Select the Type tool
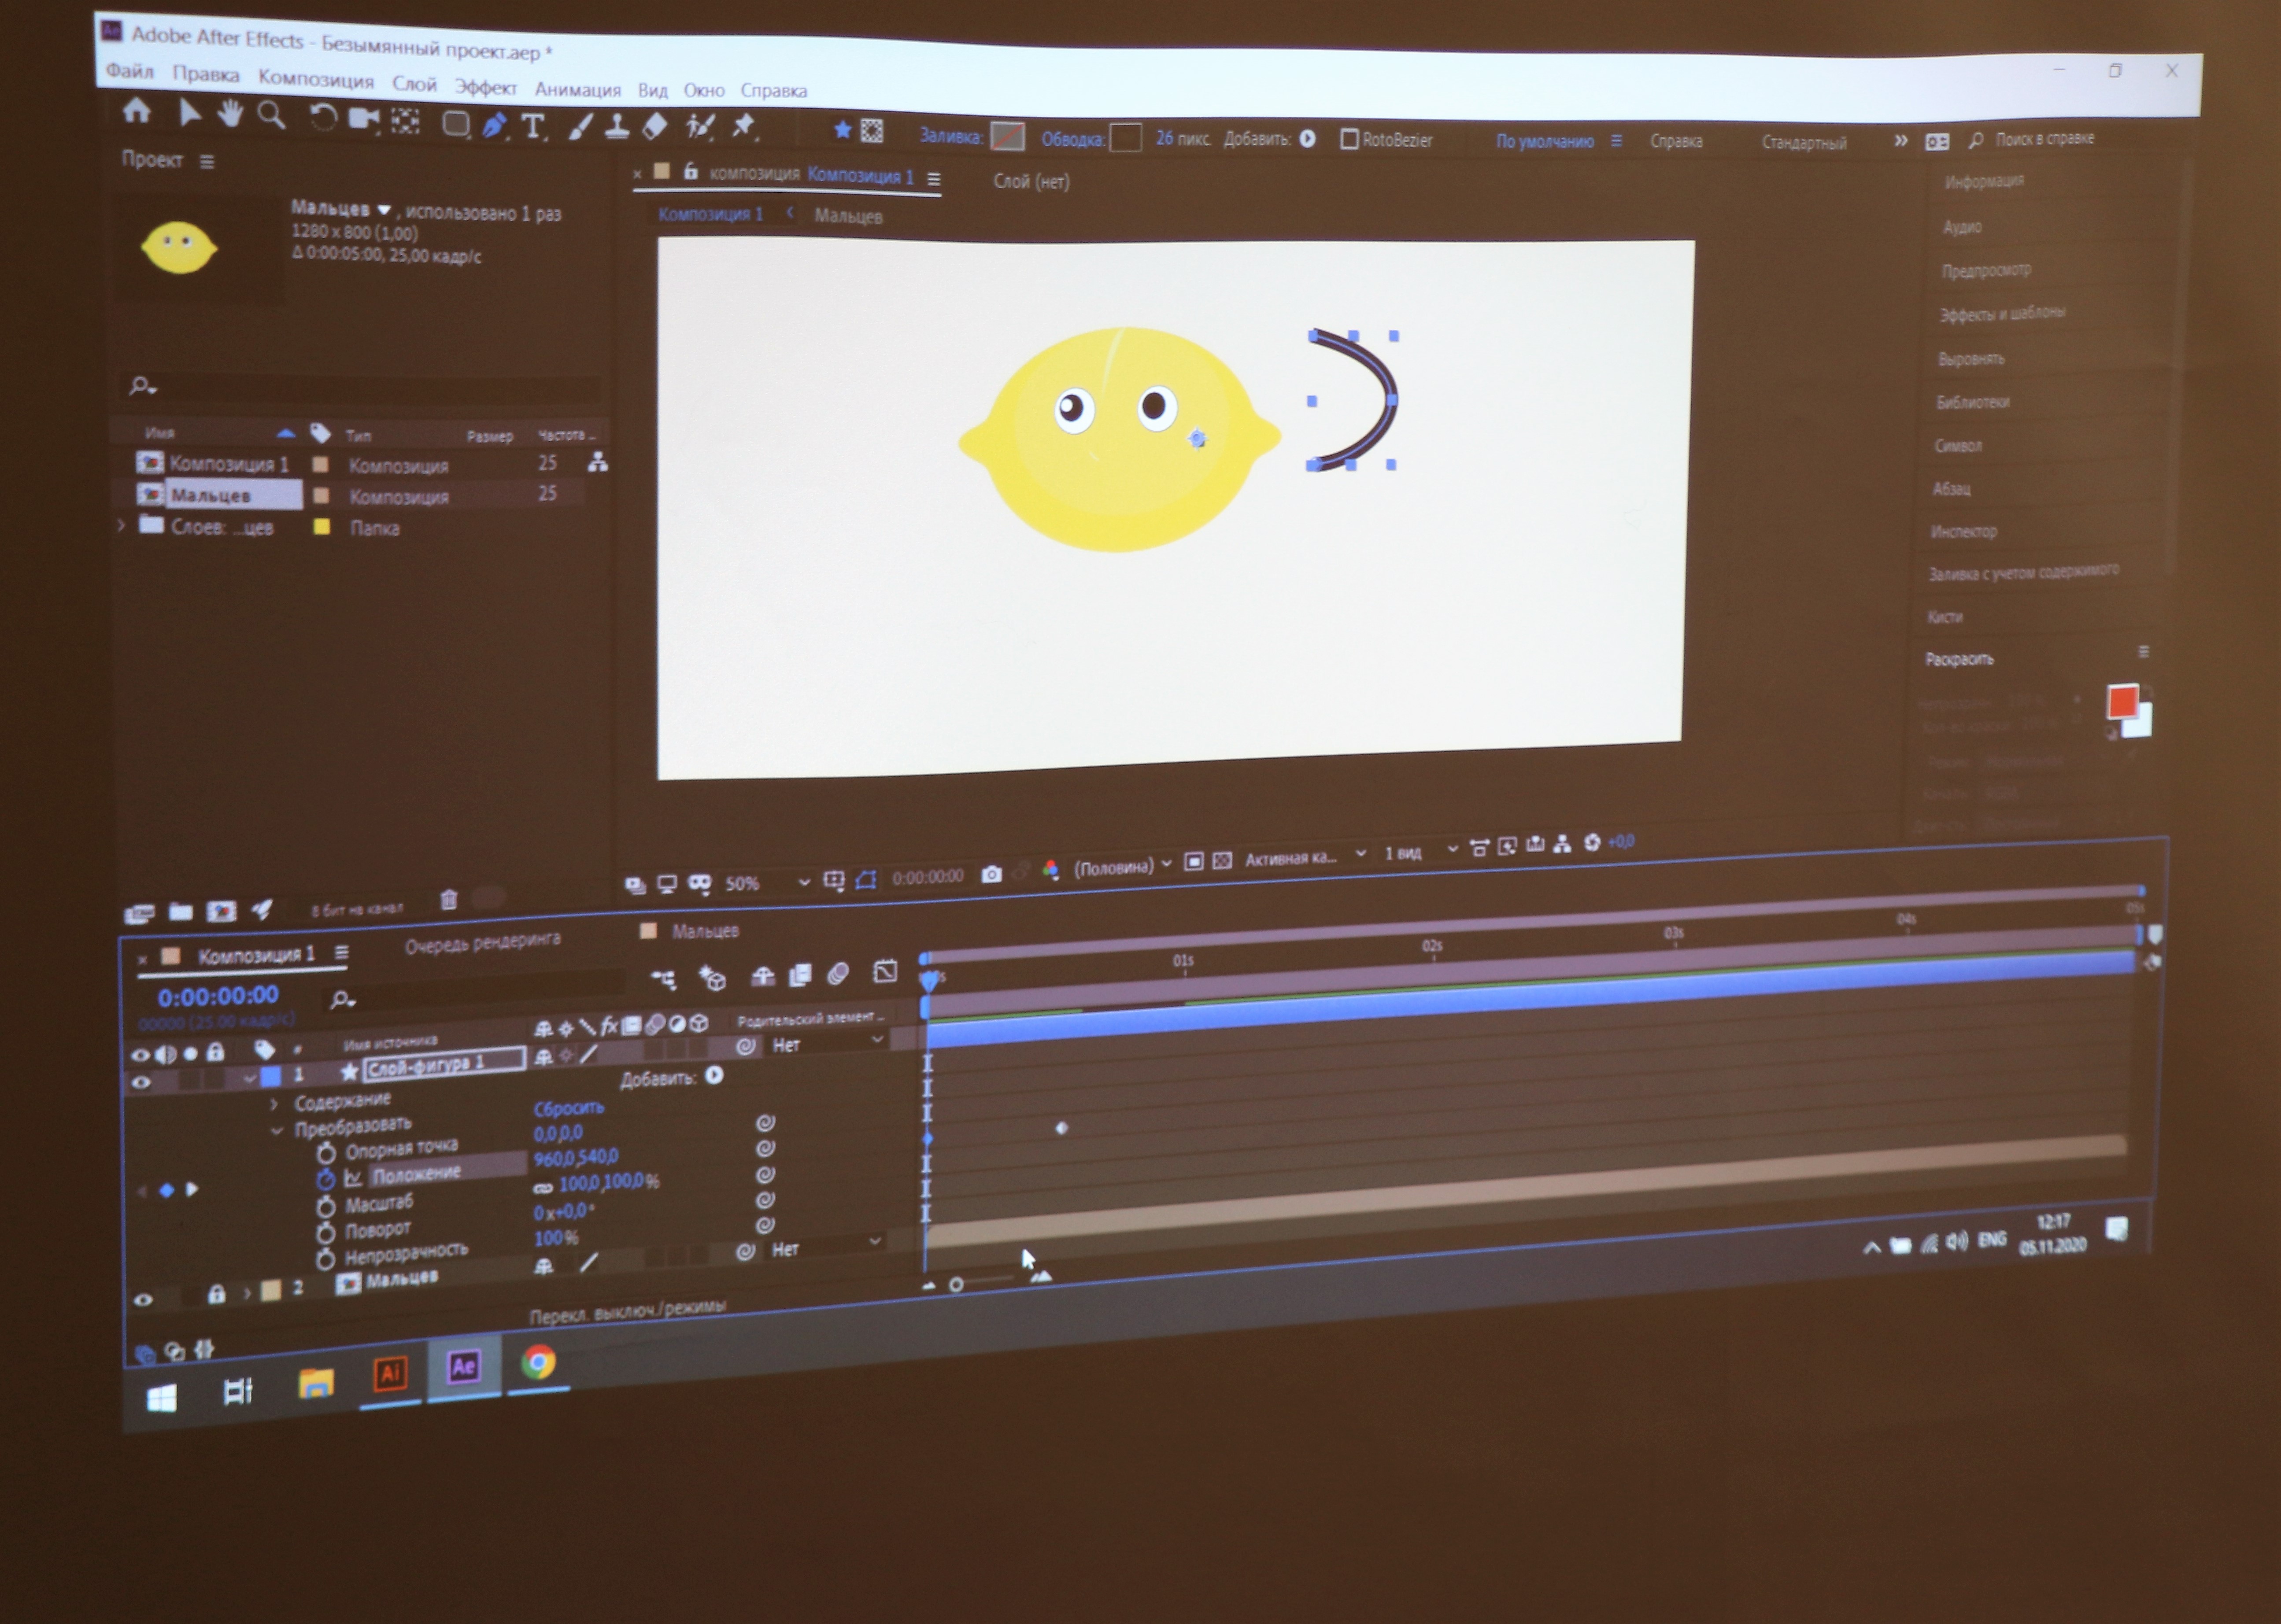This screenshot has width=2281, height=1624. point(533,126)
